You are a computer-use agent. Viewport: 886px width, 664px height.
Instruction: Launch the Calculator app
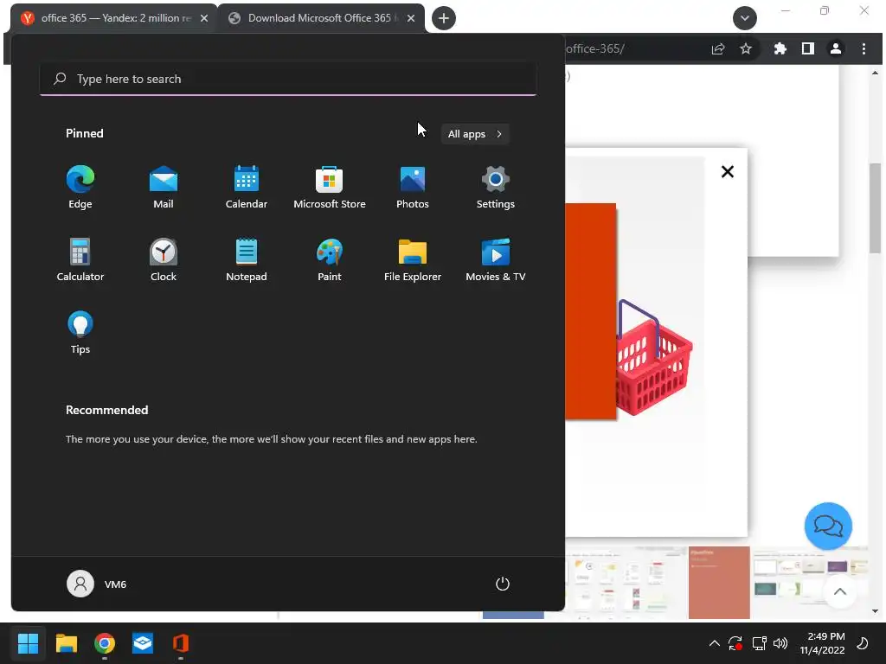(x=80, y=260)
